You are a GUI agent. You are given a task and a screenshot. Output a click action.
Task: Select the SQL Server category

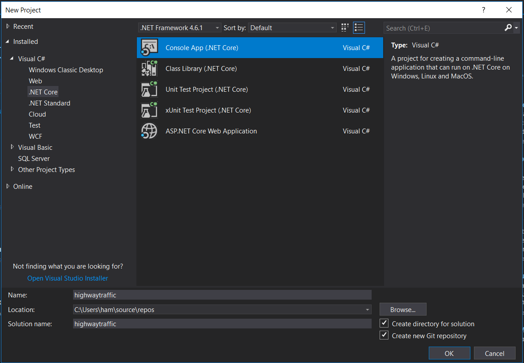34,158
